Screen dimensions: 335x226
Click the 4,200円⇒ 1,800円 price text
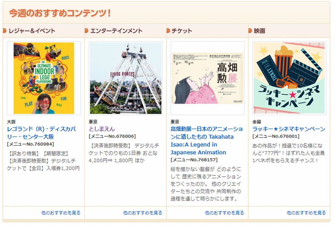pyautogui.click(x=111, y=161)
